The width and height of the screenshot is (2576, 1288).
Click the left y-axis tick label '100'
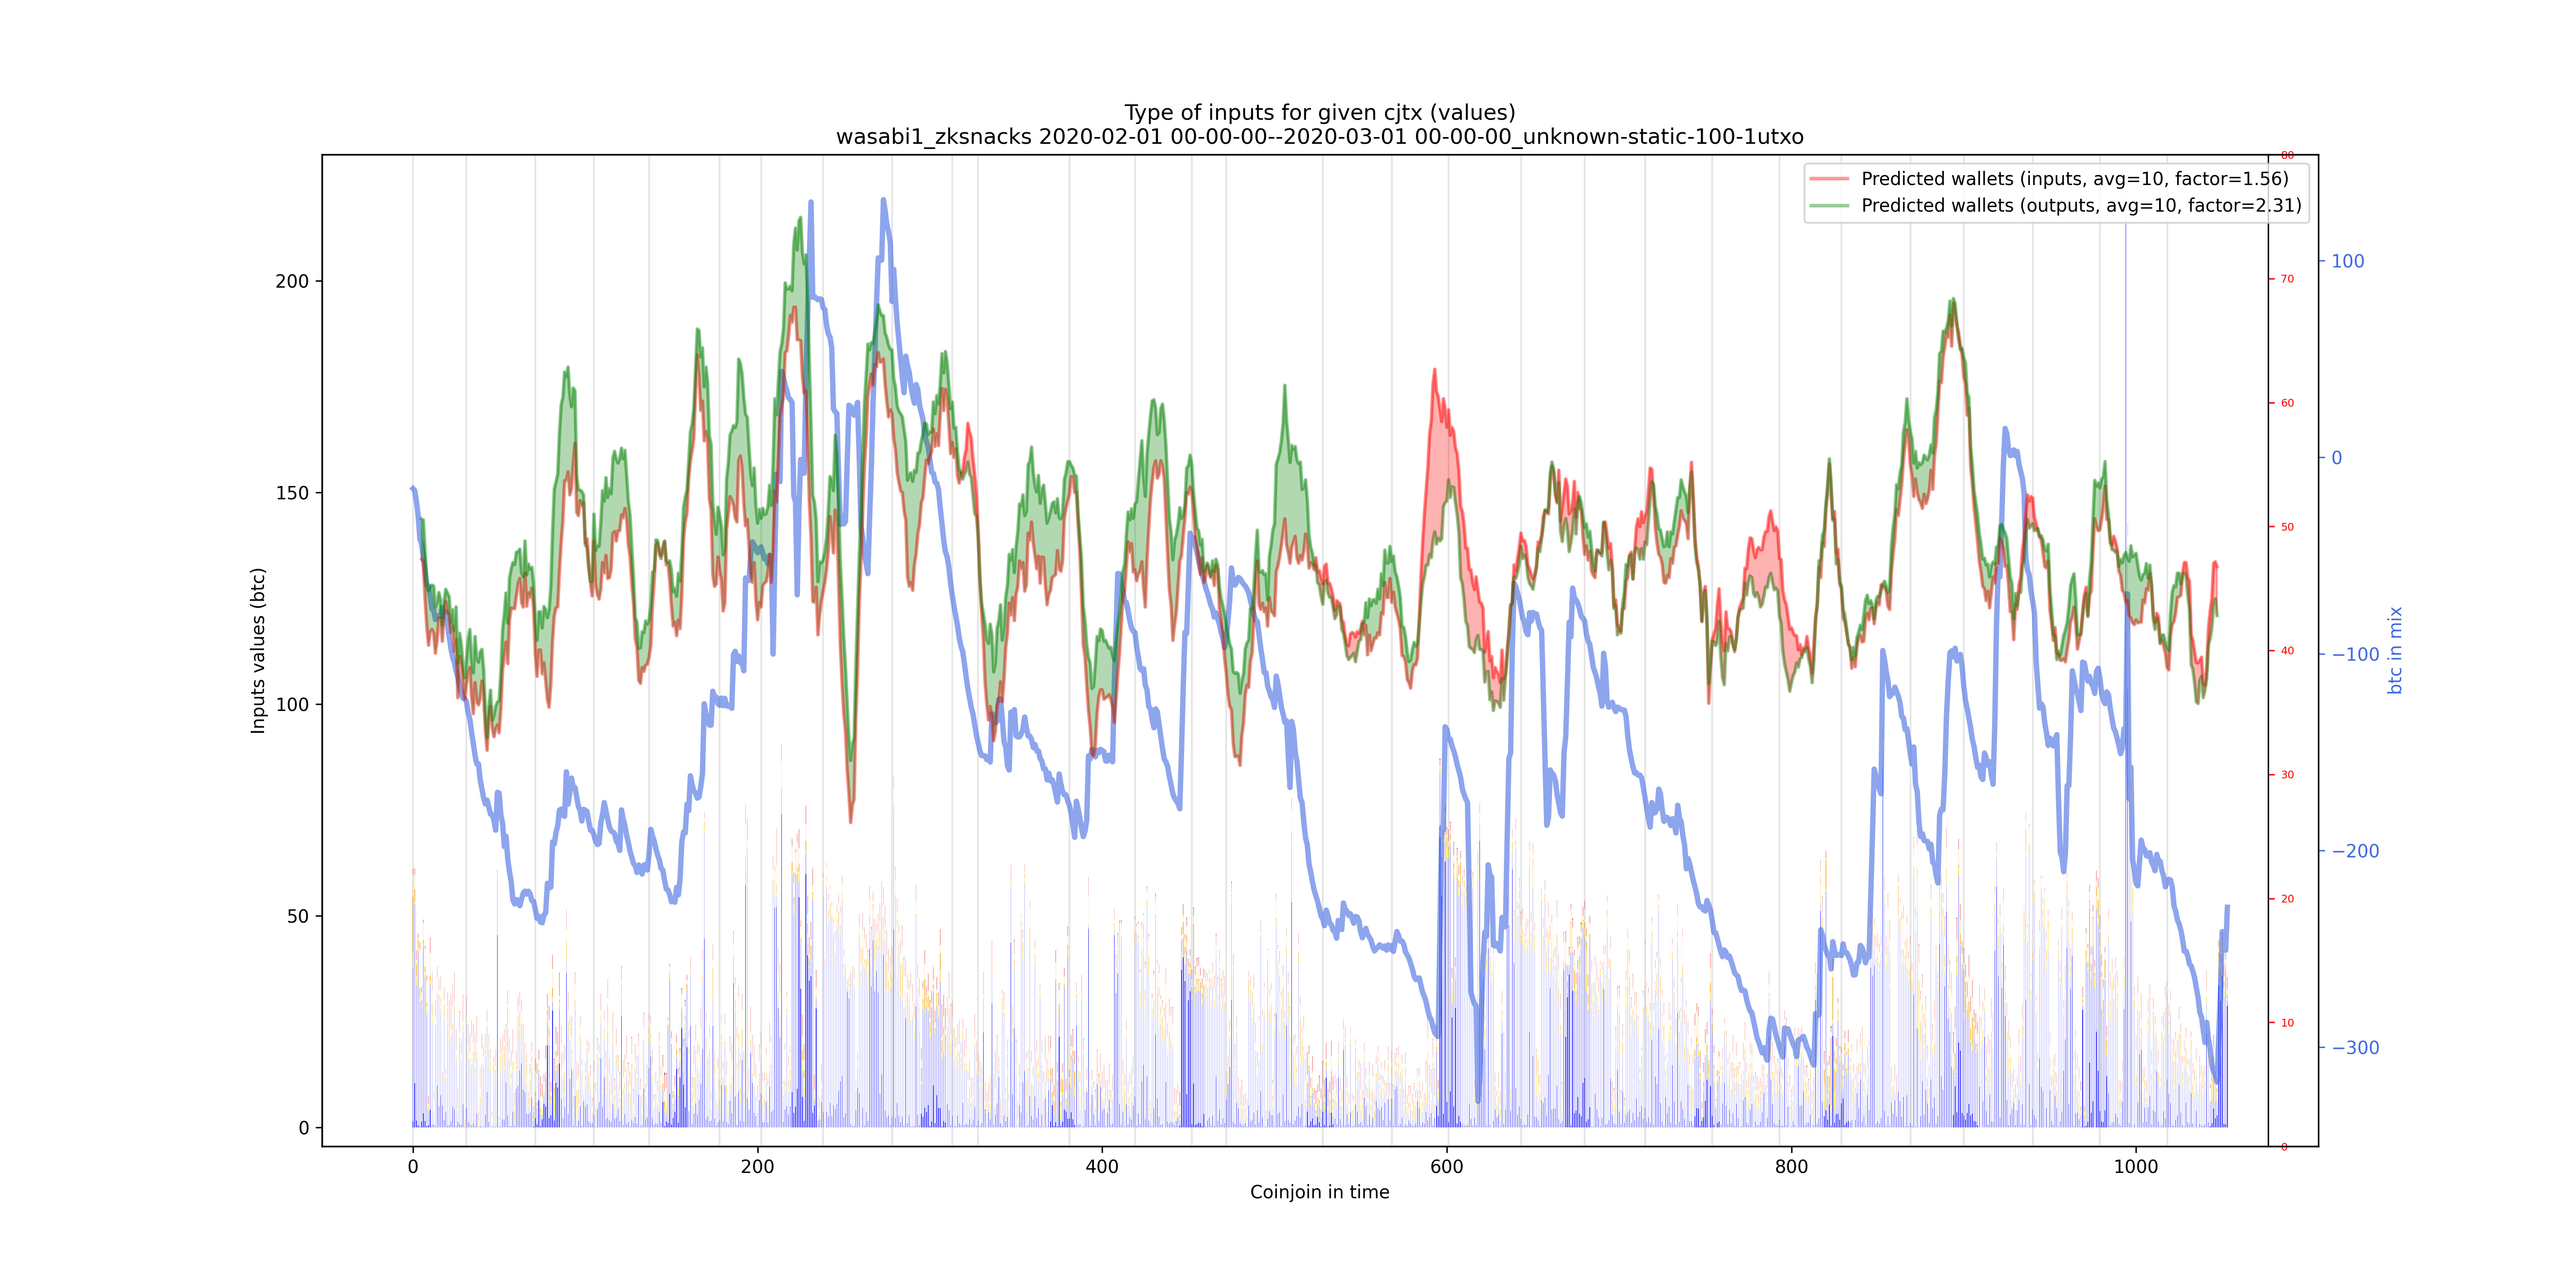[292, 704]
